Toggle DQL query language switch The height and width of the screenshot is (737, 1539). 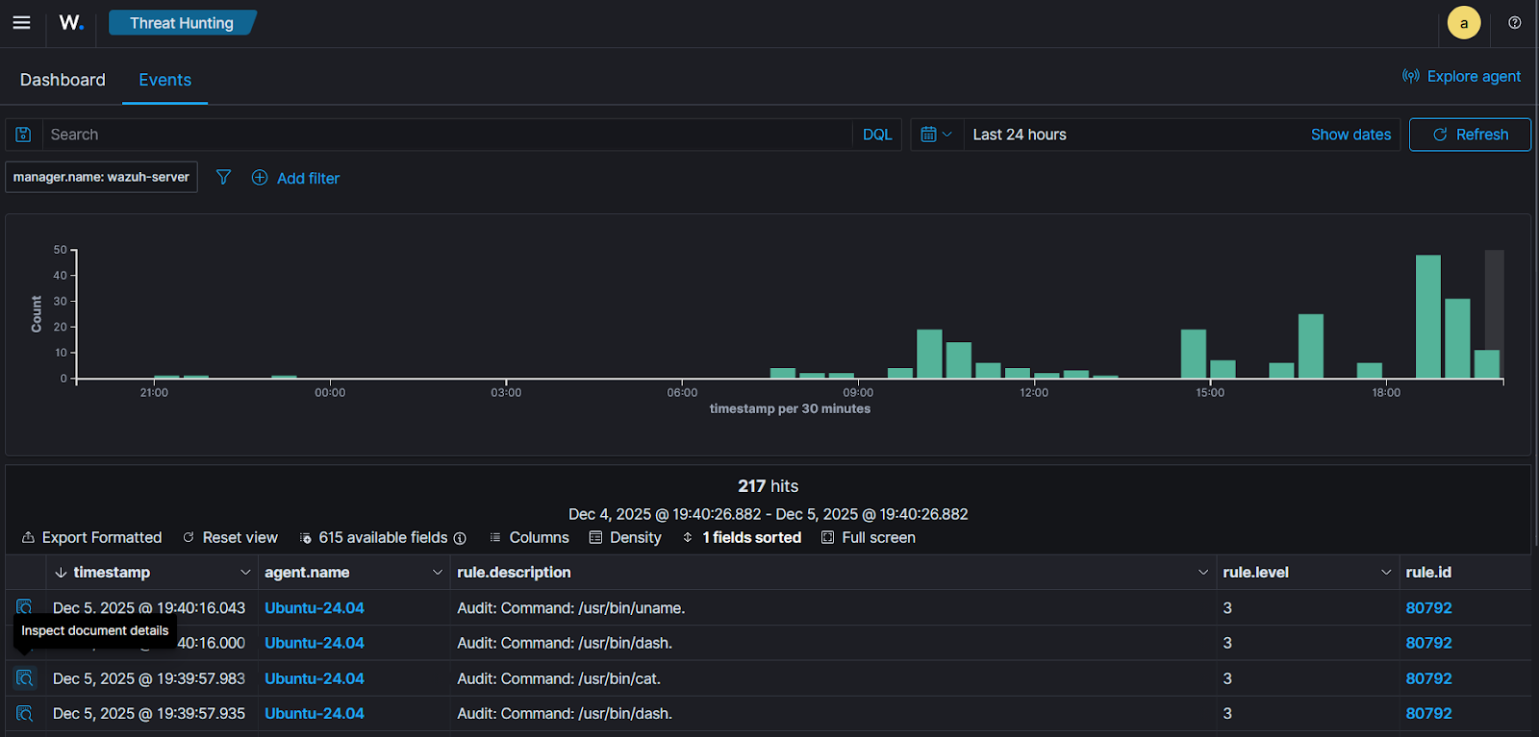coord(876,135)
